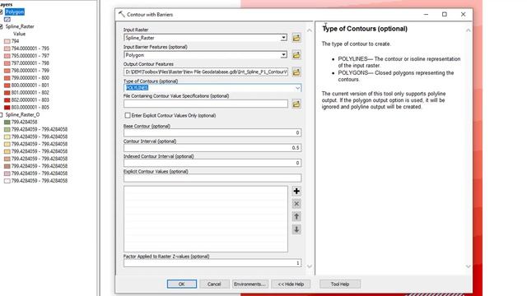Click the Indexed Contour Interval field

click(x=212, y=163)
